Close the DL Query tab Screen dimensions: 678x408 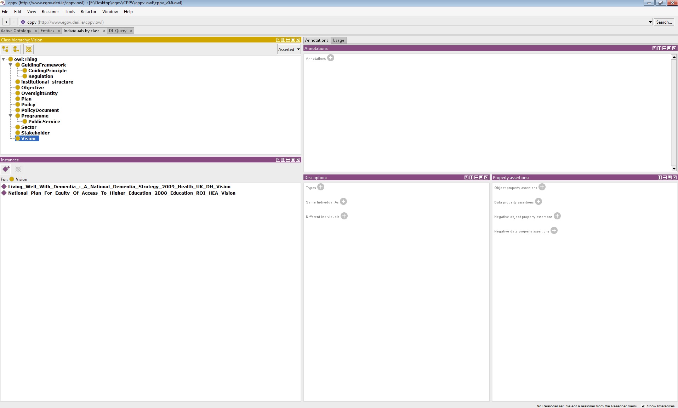click(x=131, y=31)
